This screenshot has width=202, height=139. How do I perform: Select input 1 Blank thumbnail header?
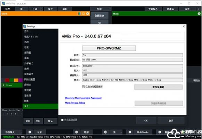tap(12, 85)
